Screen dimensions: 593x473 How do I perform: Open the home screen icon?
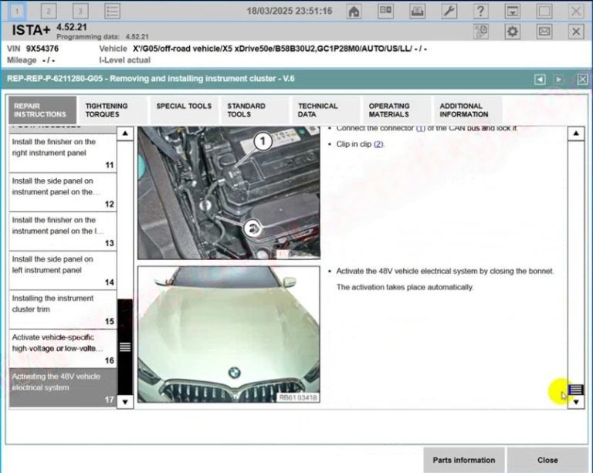(x=354, y=12)
